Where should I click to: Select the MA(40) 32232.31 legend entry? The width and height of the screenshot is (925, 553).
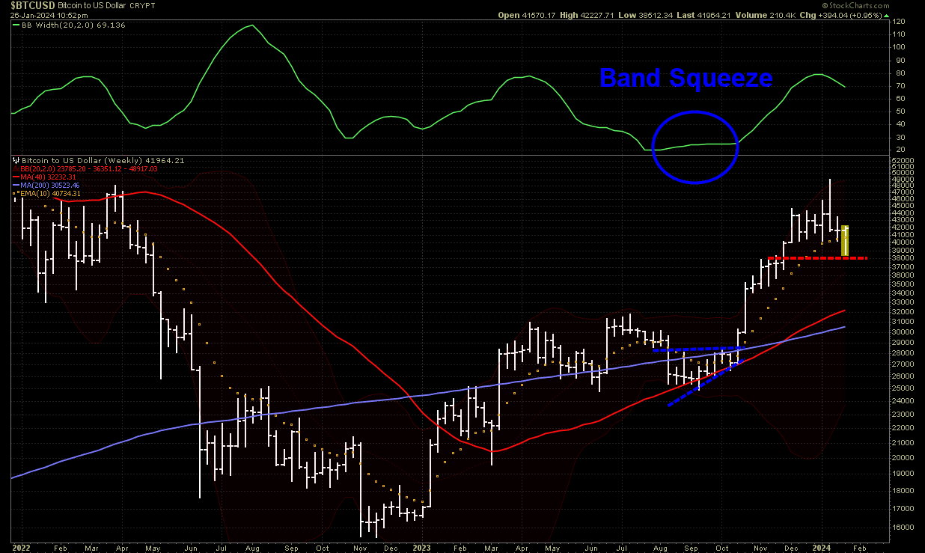tap(49, 177)
